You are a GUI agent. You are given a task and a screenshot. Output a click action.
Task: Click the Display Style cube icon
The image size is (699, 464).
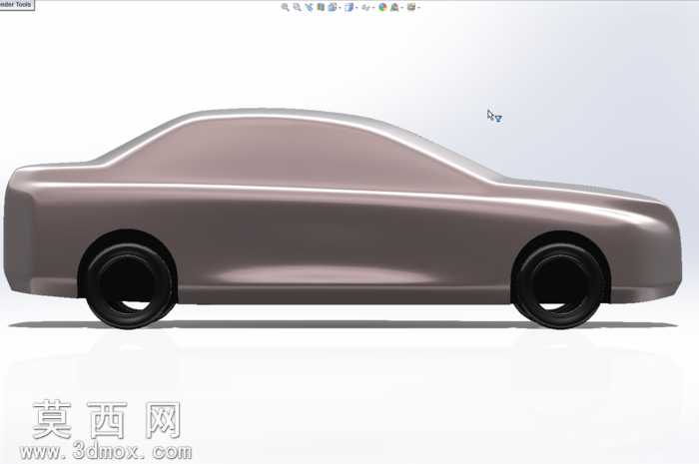(x=349, y=7)
